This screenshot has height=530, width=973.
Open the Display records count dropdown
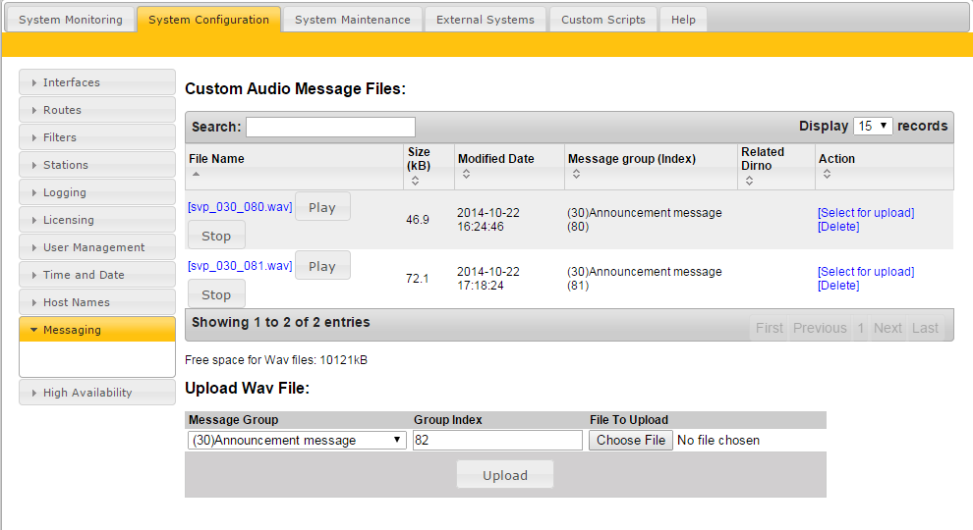coord(873,126)
